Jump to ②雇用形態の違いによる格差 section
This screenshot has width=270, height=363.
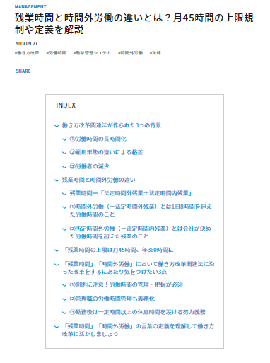pyautogui.click(x=106, y=152)
